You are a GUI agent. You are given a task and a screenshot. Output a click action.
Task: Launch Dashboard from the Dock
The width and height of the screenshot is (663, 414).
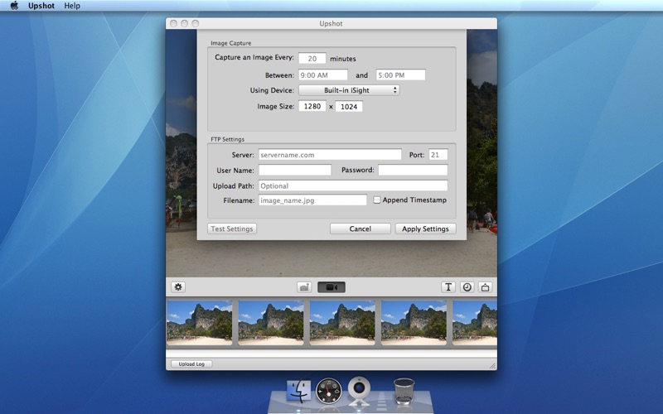[x=328, y=391]
